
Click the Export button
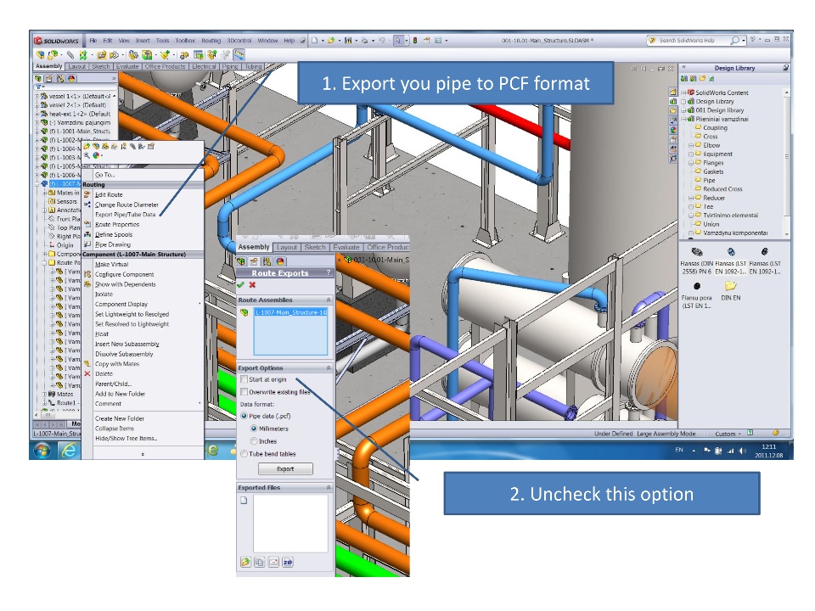pyautogui.click(x=285, y=468)
